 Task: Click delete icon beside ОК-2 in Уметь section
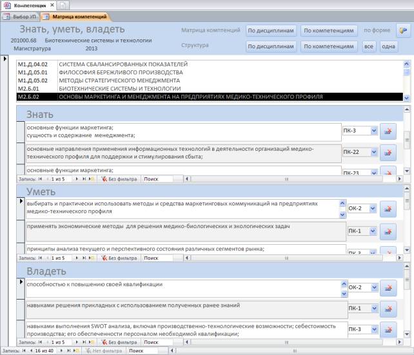tap(389, 209)
